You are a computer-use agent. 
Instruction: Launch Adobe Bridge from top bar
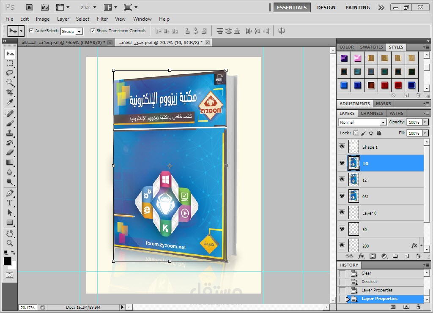(x=30, y=8)
